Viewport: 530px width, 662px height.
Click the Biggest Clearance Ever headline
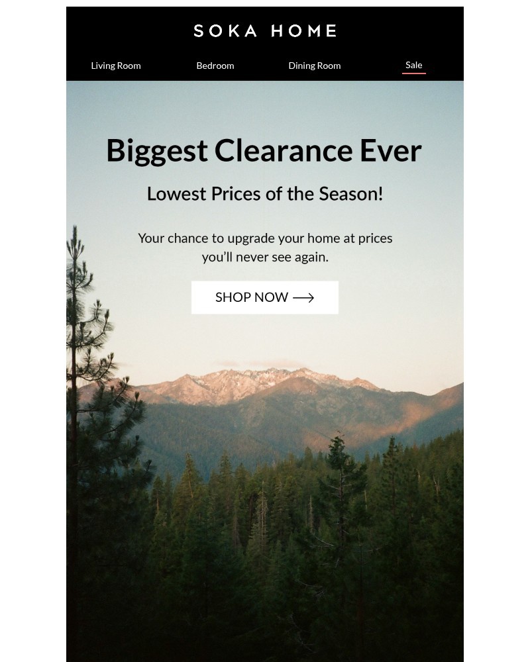point(264,151)
